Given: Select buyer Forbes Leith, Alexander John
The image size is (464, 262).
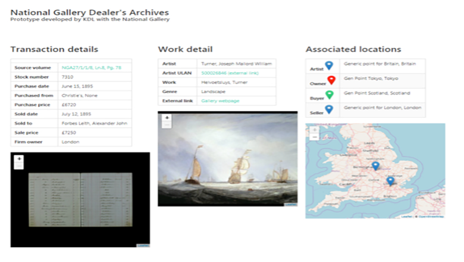Looking at the screenshot, I should (x=95, y=123).
